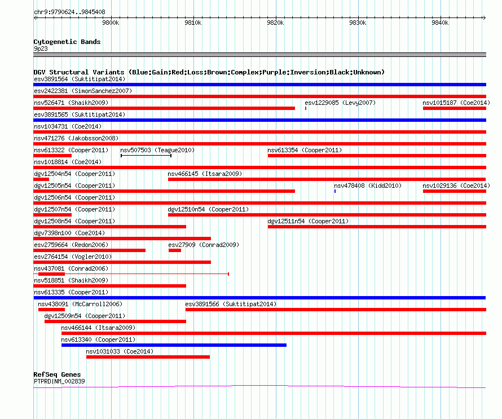Viewport: 502px width, 419px height.
Task: Click the PTPRD|NM_002839 gene label
Action: [x=59, y=381]
